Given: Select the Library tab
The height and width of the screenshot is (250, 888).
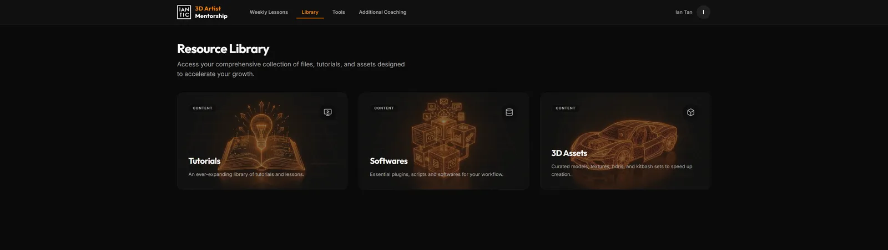Looking at the screenshot, I should (x=310, y=12).
